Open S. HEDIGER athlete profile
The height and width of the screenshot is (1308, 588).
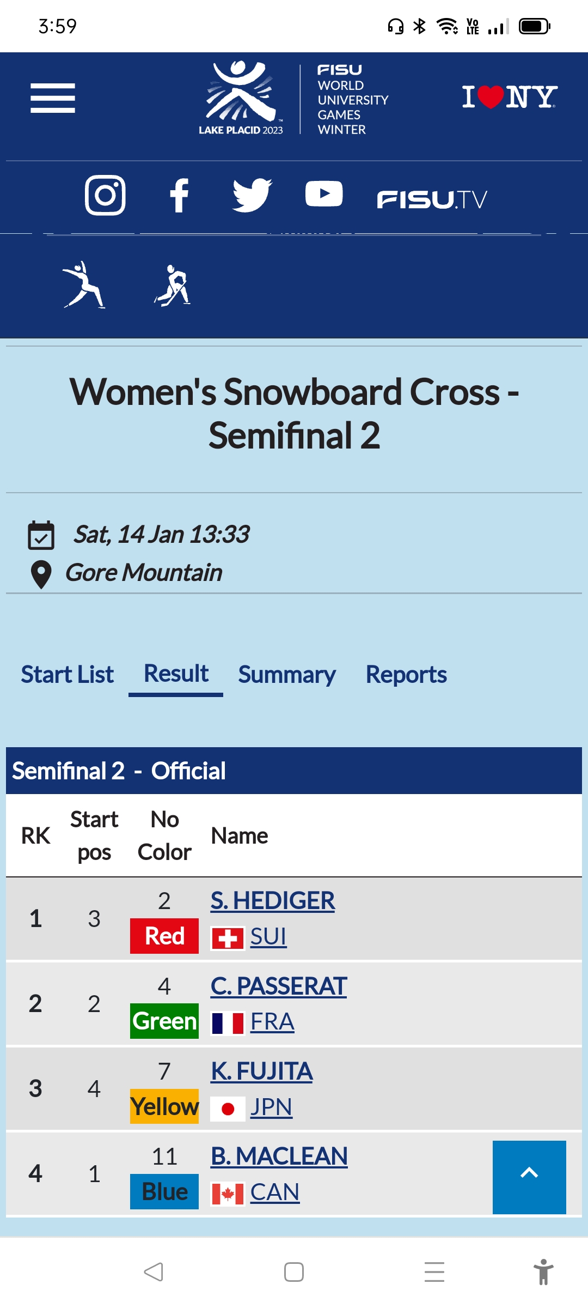(x=273, y=901)
